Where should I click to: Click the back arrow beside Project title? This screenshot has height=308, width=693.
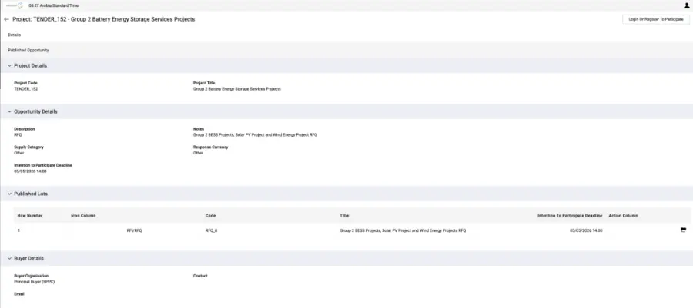coord(6,19)
